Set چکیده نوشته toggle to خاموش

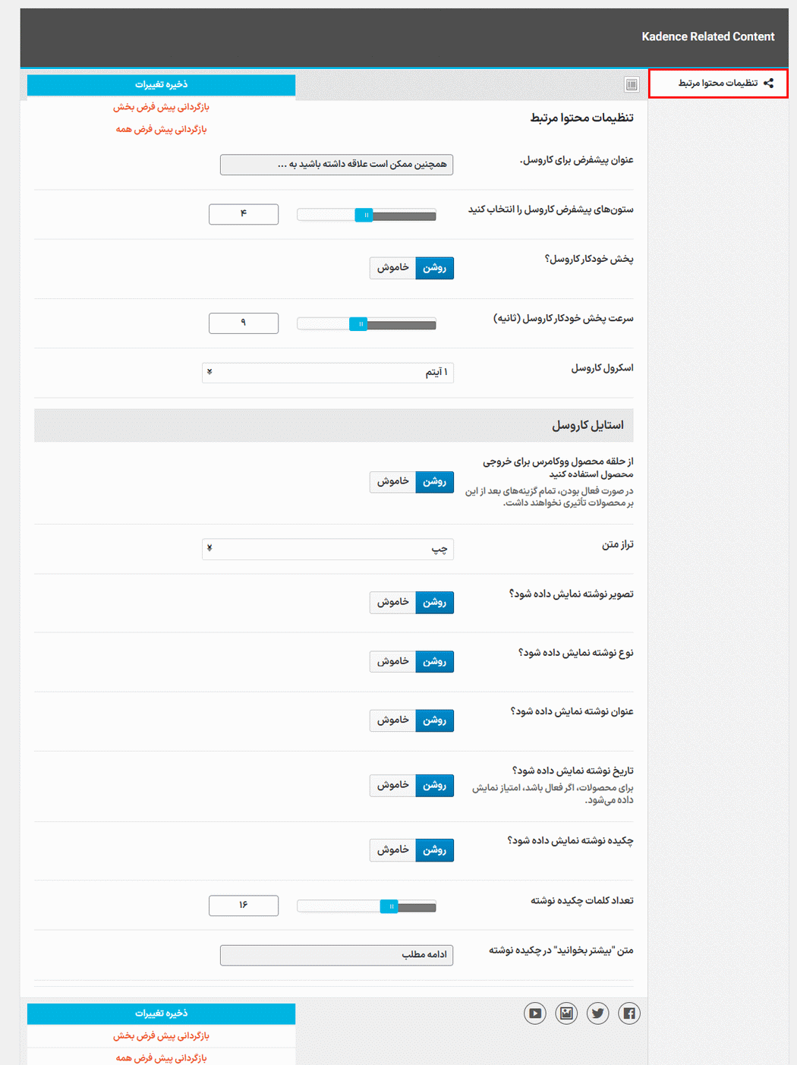click(x=392, y=849)
